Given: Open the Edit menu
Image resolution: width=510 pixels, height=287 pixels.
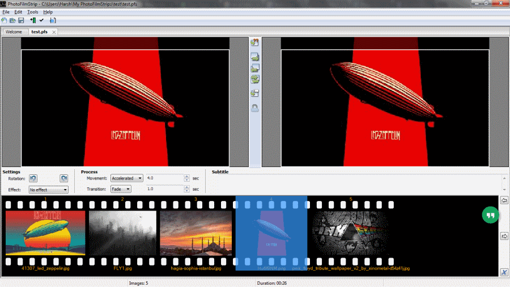Looking at the screenshot, I should (18, 12).
